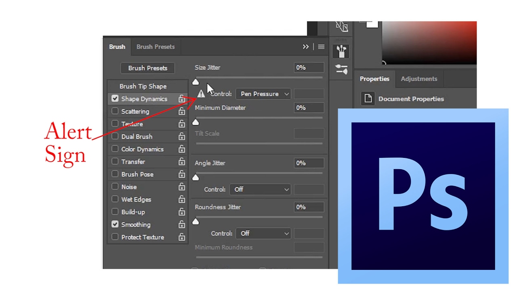This screenshot has height=290, width=517.
Task: Switch to the Brush tab
Action: tap(117, 47)
